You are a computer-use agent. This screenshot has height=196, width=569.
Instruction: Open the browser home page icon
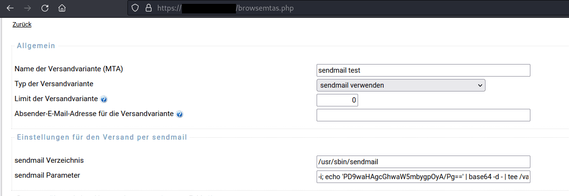62,8
